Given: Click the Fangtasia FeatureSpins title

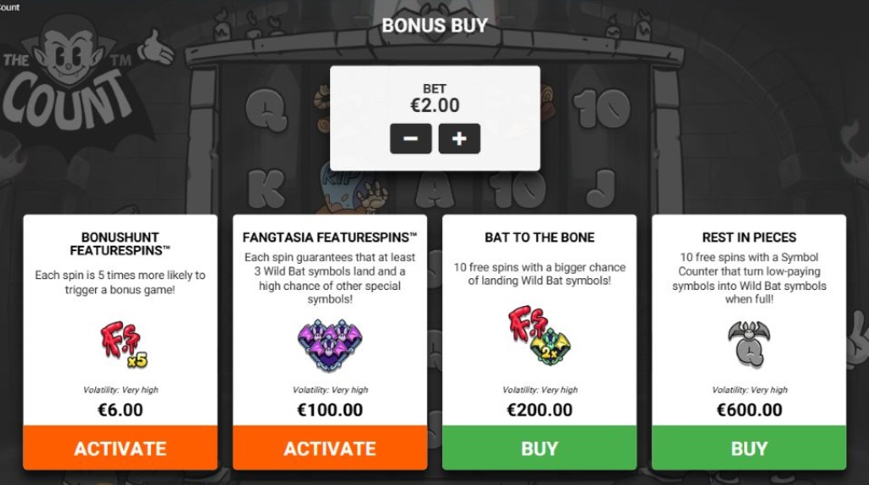Looking at the screenshot, I should pos(330,237).
